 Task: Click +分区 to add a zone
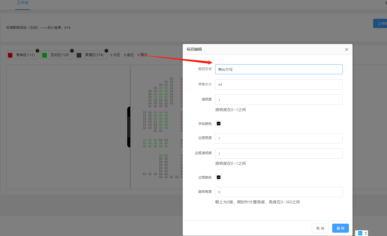point(115,55)
